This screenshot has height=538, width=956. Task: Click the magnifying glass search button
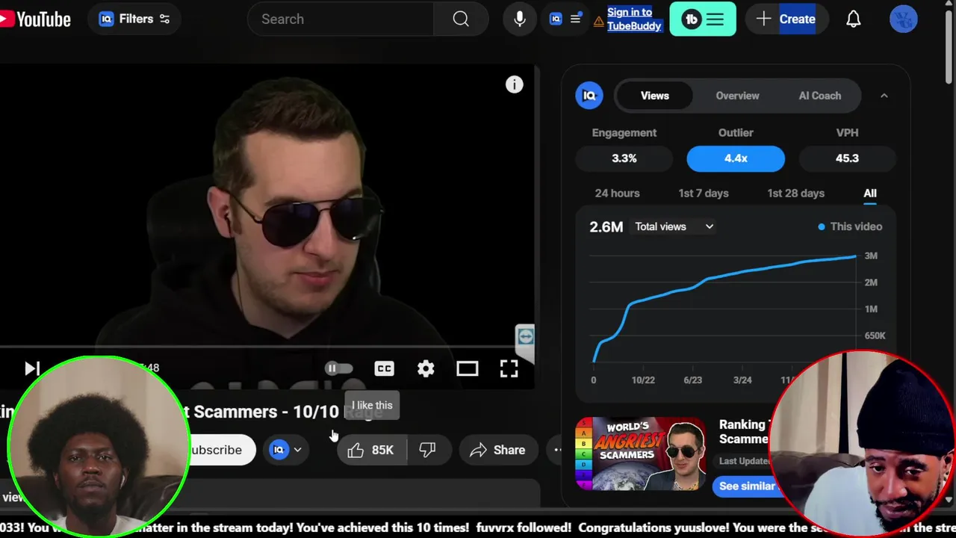tap(461, 19)
